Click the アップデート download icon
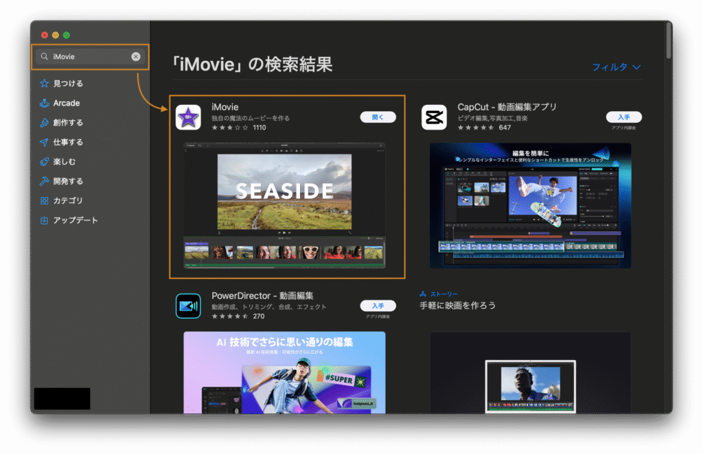Image resolution: width=703 pixels, height=454 pixels. pos(44,220)
